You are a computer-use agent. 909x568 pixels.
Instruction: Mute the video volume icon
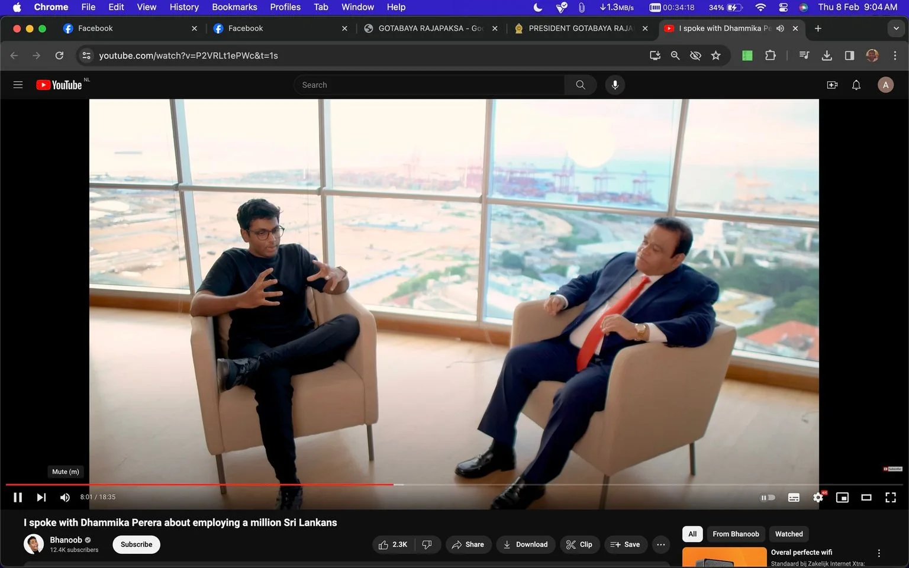tap(65, 498)
